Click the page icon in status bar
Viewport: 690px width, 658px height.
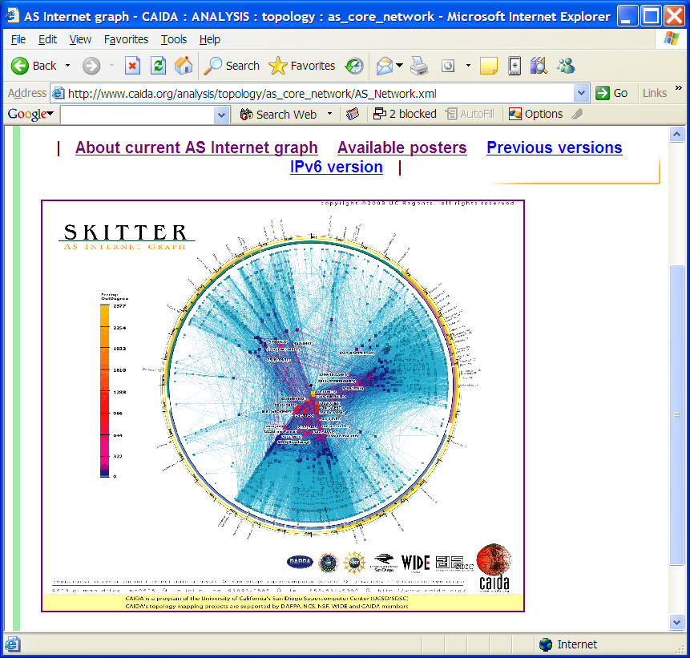point(12,644)
